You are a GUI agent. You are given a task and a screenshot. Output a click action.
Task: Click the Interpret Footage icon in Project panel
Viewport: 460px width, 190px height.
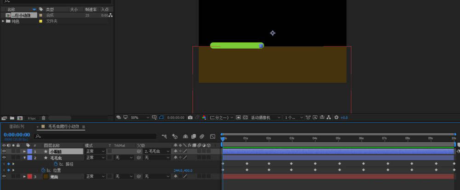5,118
